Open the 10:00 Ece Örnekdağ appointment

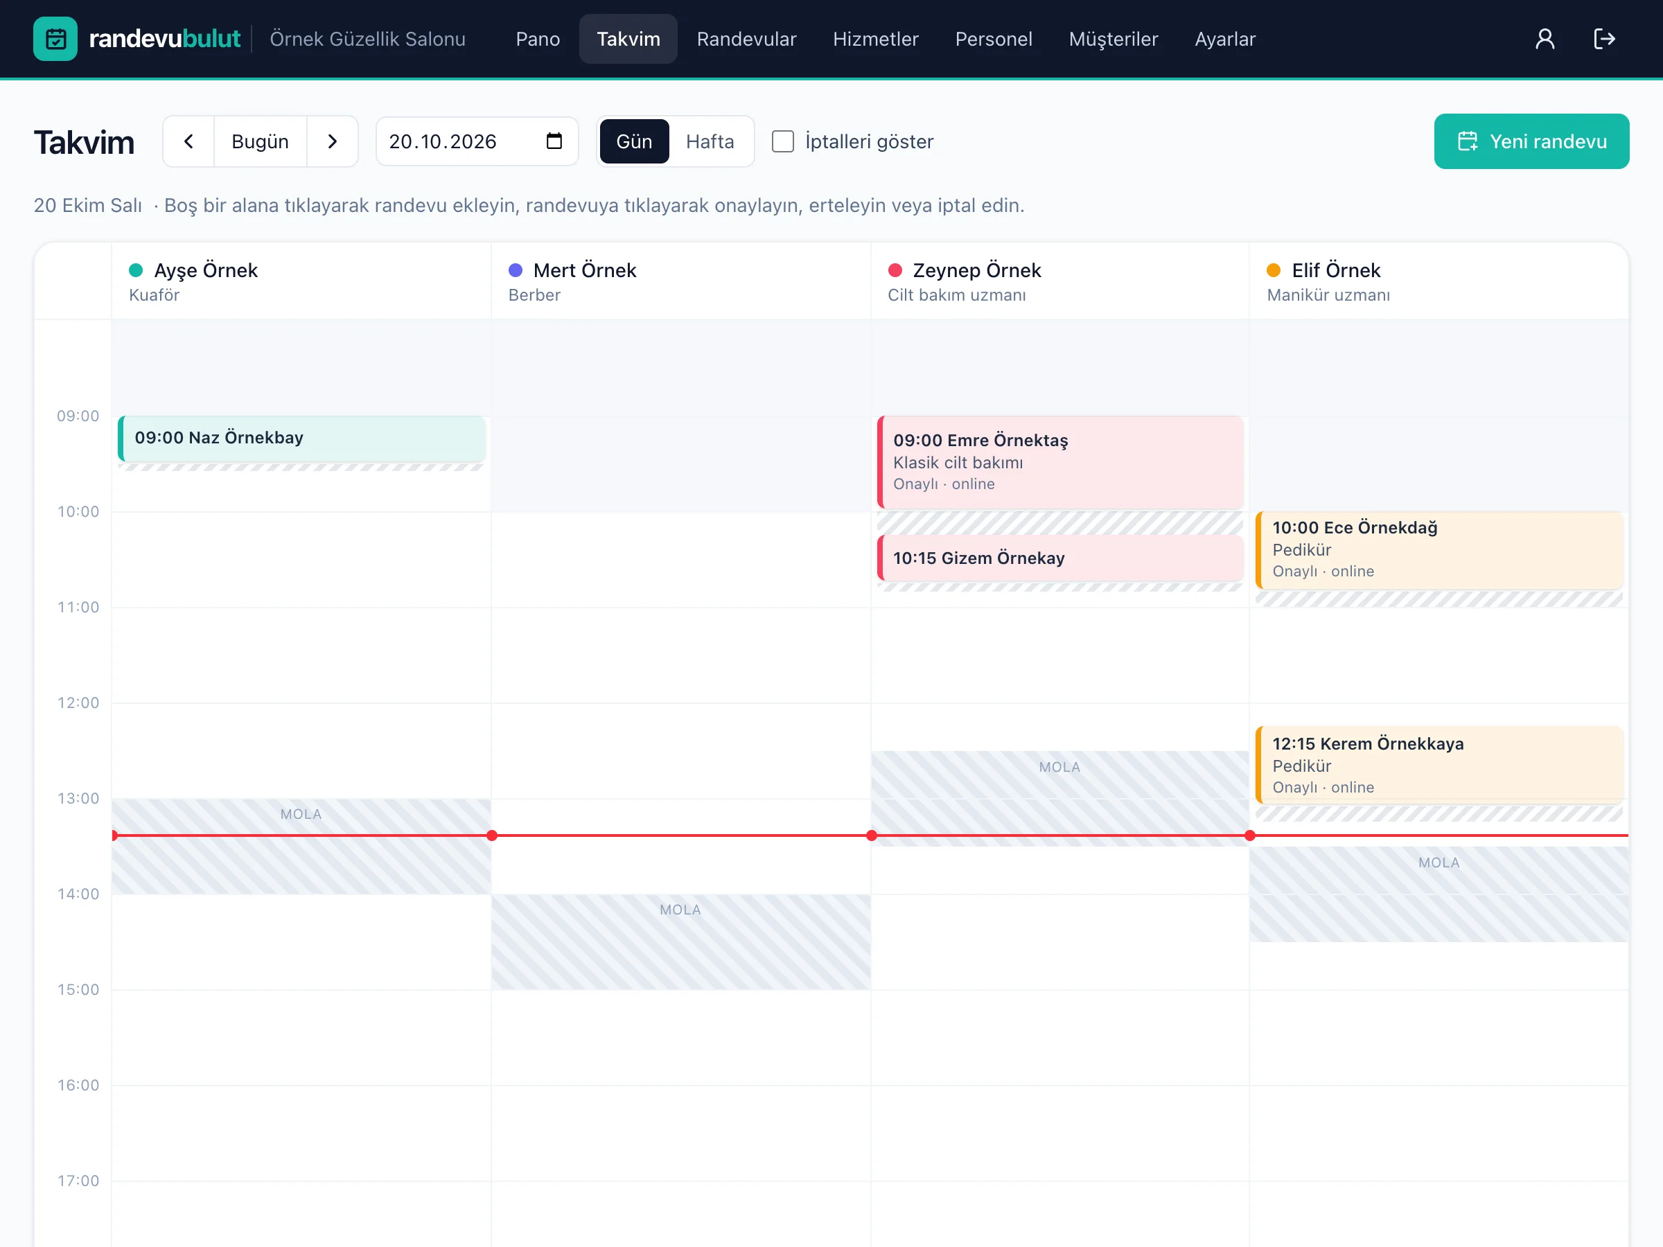click(x=1439, y=550)
